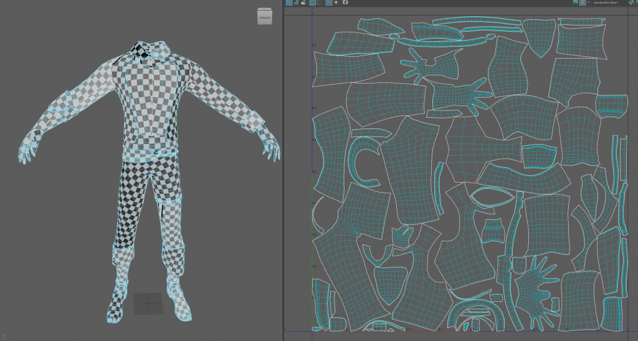This screenshot has height=341, width=638.
Task: Click the UV snapshot camera icon
Action: tap(345, 2)
